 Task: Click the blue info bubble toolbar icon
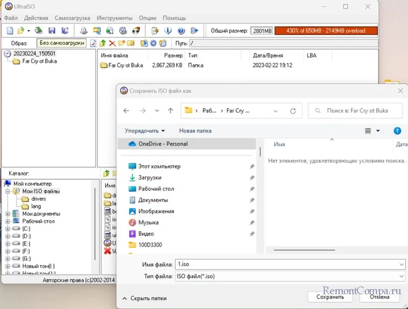tap(168, 31)
